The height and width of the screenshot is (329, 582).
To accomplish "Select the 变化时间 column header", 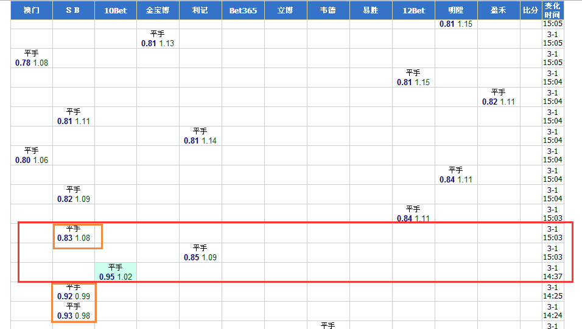I will click(553, 10).
